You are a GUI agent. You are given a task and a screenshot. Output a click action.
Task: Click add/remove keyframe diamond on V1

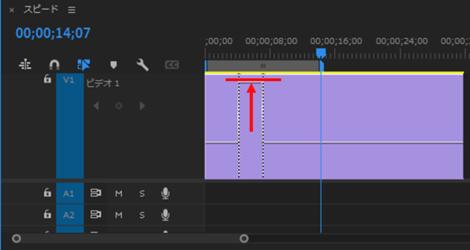pos(119,106)
